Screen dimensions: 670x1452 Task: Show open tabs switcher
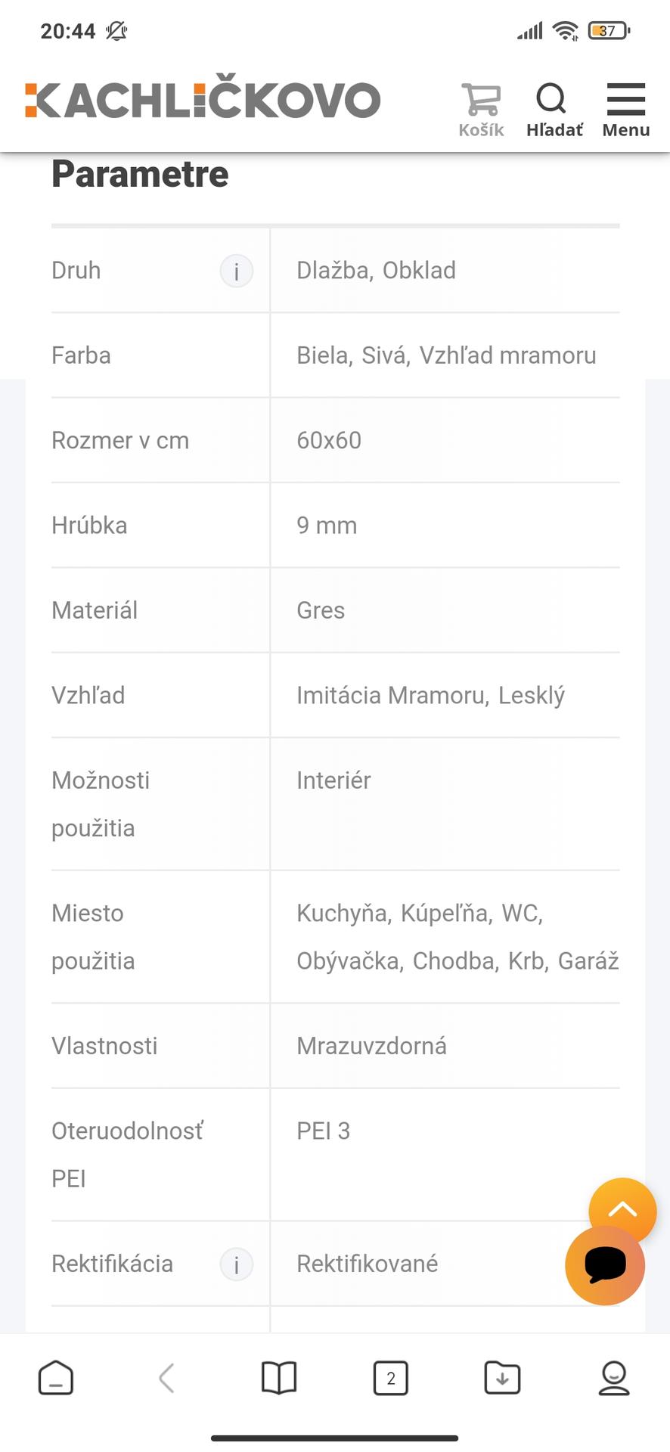click(391, 1378)
